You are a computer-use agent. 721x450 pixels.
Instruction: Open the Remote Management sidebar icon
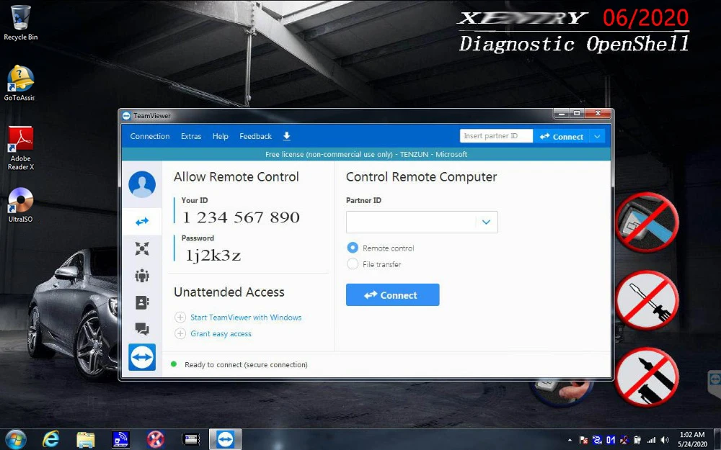(142, 248)
